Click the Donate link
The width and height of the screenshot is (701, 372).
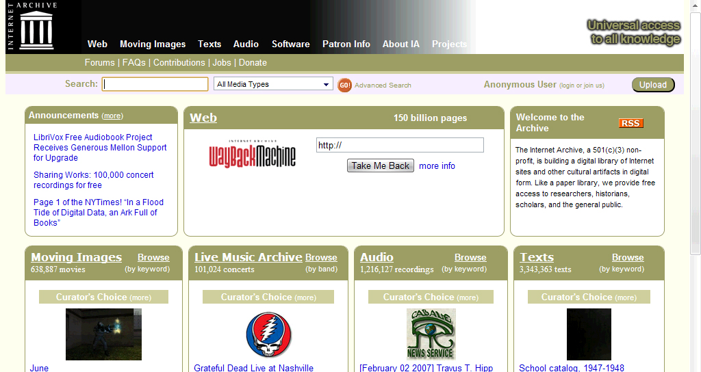click(x=253, y=62)
